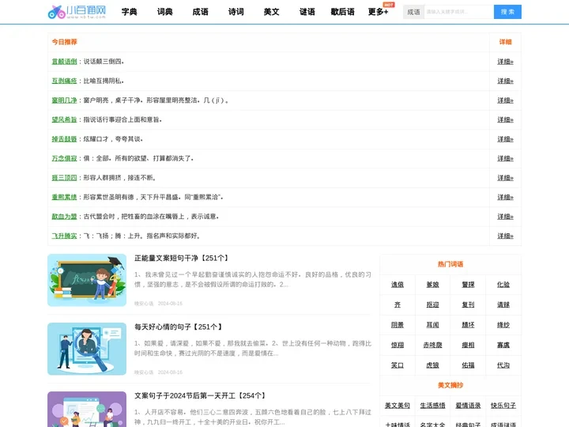Open the blackboard thumbnail for 正能量文案短句干净
Image resolution: width=569 pixels, height=427 pixels.
[87, 280]
